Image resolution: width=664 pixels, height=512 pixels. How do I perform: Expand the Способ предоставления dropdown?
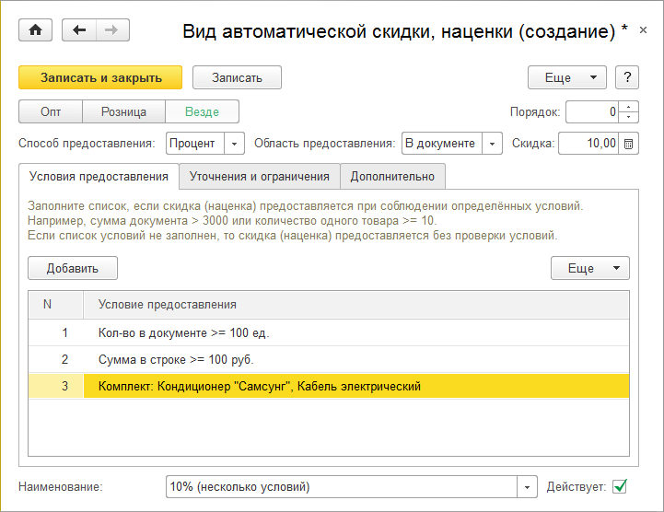[x=234, y=144]
